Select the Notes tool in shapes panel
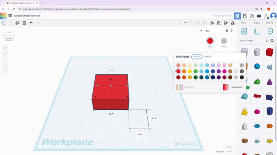 tap(270, 31)
